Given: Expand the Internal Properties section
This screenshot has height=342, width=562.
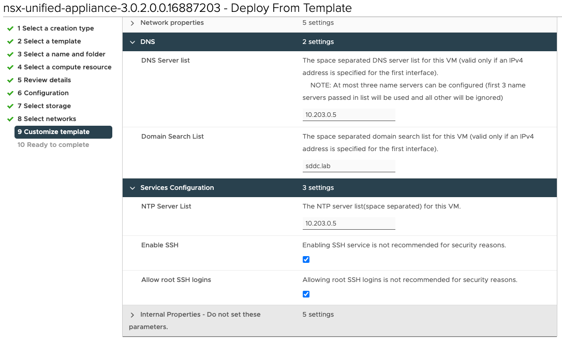Looking at the screenshot, I should (132, 315).
